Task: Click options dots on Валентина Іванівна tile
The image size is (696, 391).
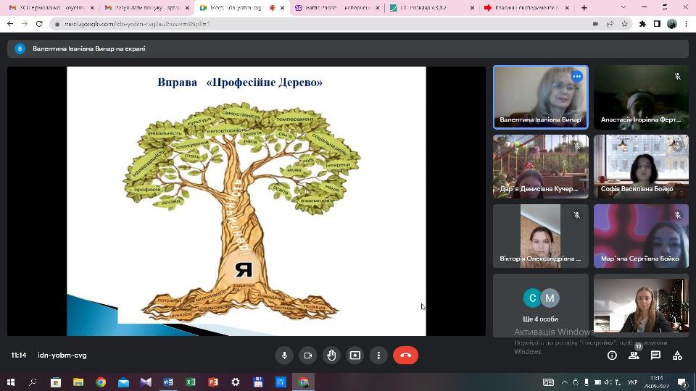Action: 576,77
